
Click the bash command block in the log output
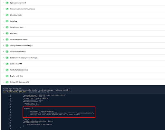click(x=37, y=90)
